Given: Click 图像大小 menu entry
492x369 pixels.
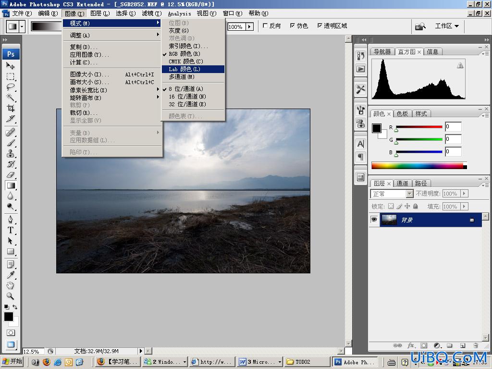Looking at the screenshot, I should pos(112,74).
